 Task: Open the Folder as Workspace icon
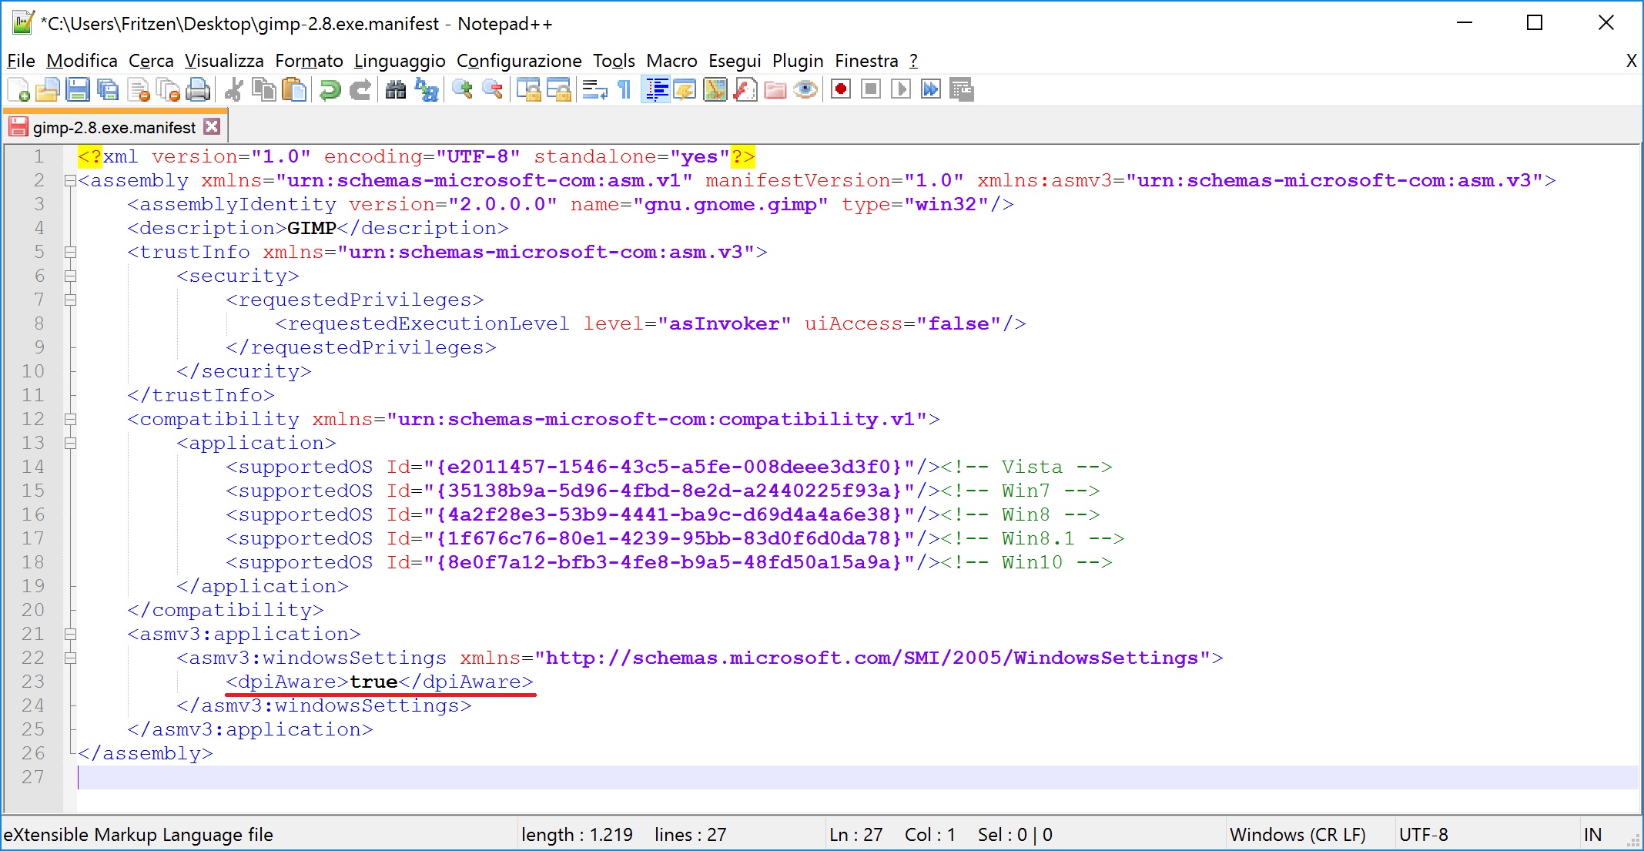pyautogui.click(x=775, y=90)
